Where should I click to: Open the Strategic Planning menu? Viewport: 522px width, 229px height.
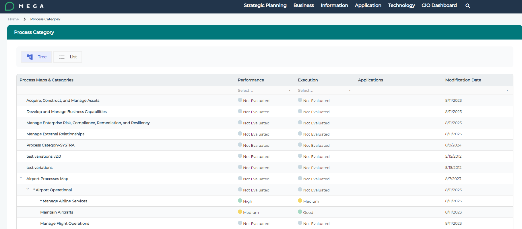tap(265, 5)
